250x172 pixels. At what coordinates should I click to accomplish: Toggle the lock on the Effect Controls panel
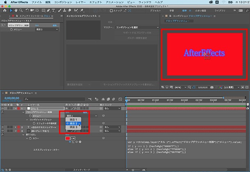pos(17,16)
